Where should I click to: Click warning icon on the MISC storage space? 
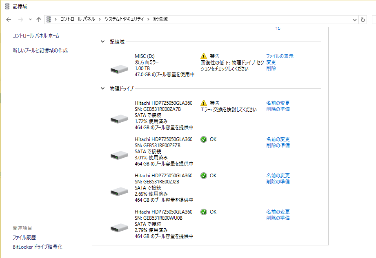click(204, 56)
